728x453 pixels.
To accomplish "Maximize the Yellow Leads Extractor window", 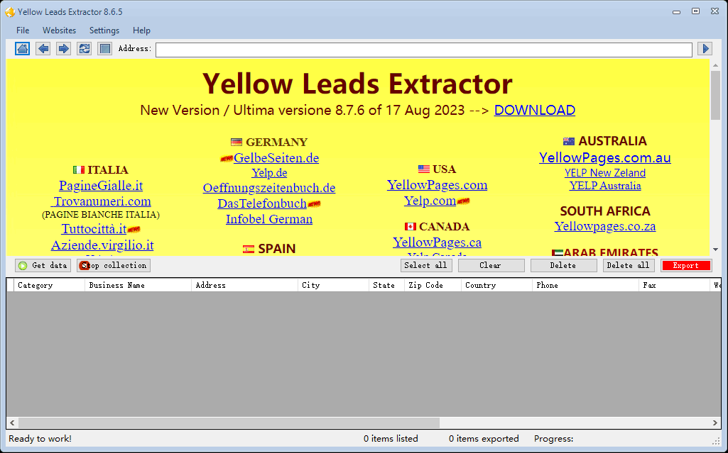I will point(695,11).
